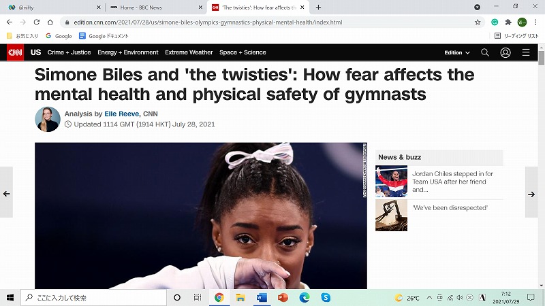Click the CNN logo in the header
This screenshot has width=545, height=306.
tap(15, 52)
